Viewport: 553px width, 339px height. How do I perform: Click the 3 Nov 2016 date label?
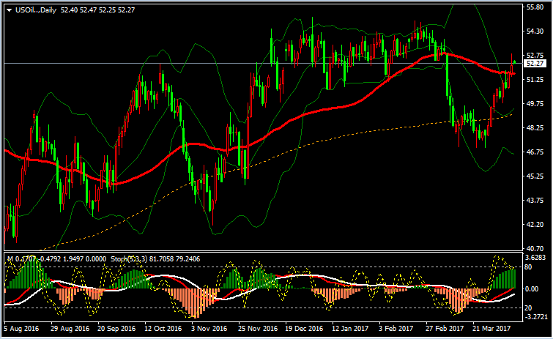209,329
